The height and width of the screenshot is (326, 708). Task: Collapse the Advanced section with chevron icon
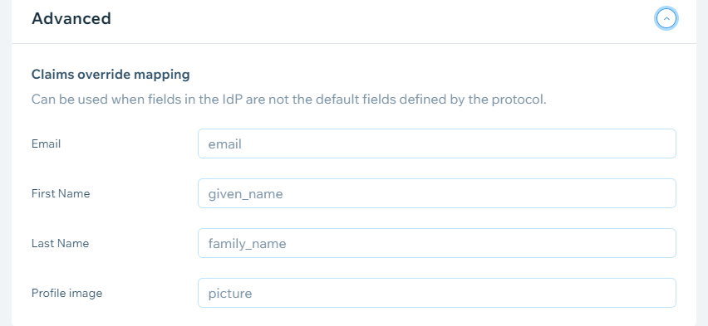[666, 18]
